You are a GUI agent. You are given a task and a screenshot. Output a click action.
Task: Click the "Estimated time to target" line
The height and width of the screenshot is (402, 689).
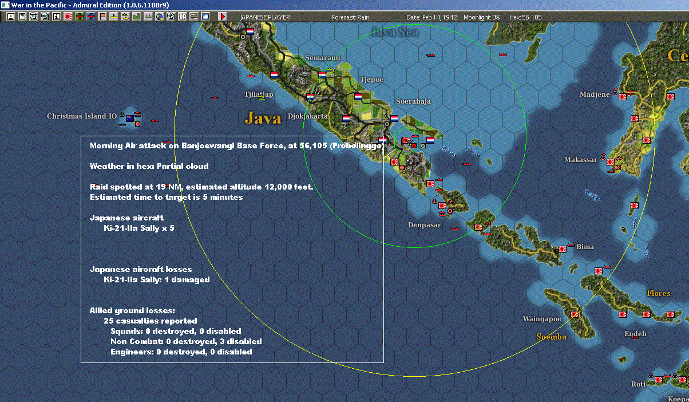[166, 198]
